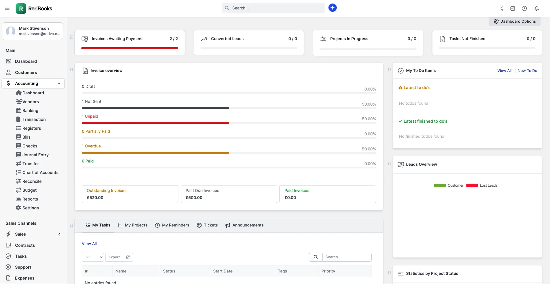This screenshot has width=550, height=284.
Task: Click the Transaction document icon
Action: 18,119
